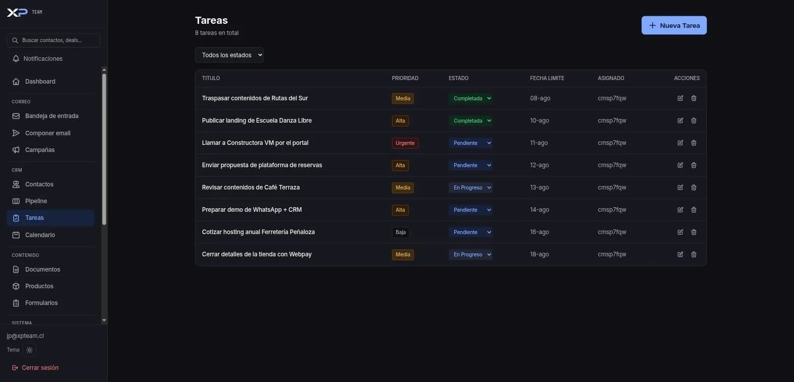Edit the Llamar a Constructora VM task
Image resolution: width=794 pixels, height=382 pixels.
[x=680, y=143]
